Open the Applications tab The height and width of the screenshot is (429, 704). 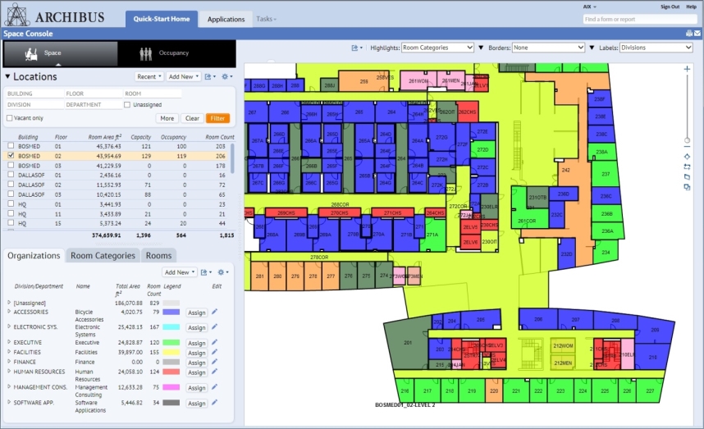click(x=226, y=20)
